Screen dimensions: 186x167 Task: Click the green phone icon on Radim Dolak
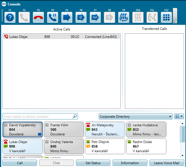129,142
